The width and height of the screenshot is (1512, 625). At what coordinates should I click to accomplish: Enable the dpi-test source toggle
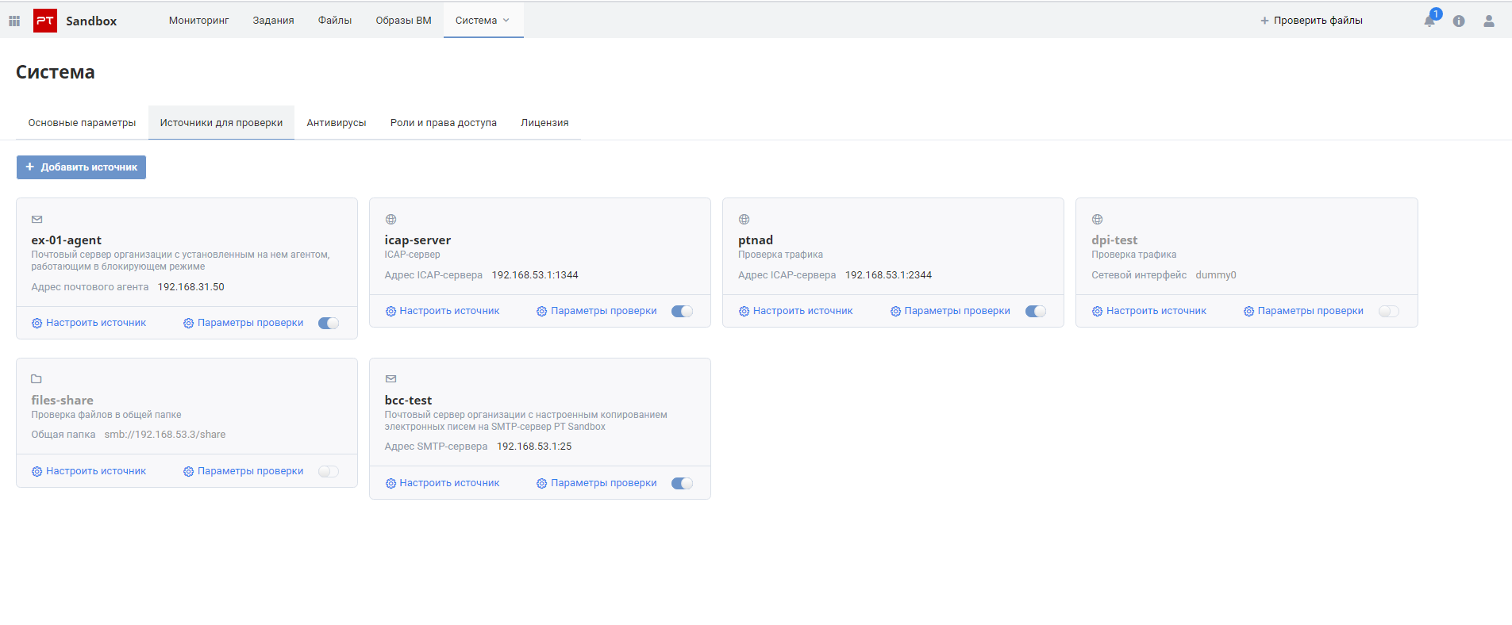point(1388,311)
